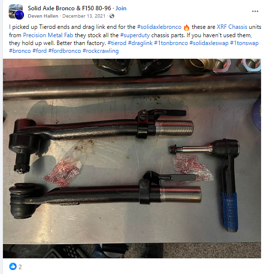Screen dimensions: 265x274
Task: Click the #tierod hashtag
Action: (117, 43)
